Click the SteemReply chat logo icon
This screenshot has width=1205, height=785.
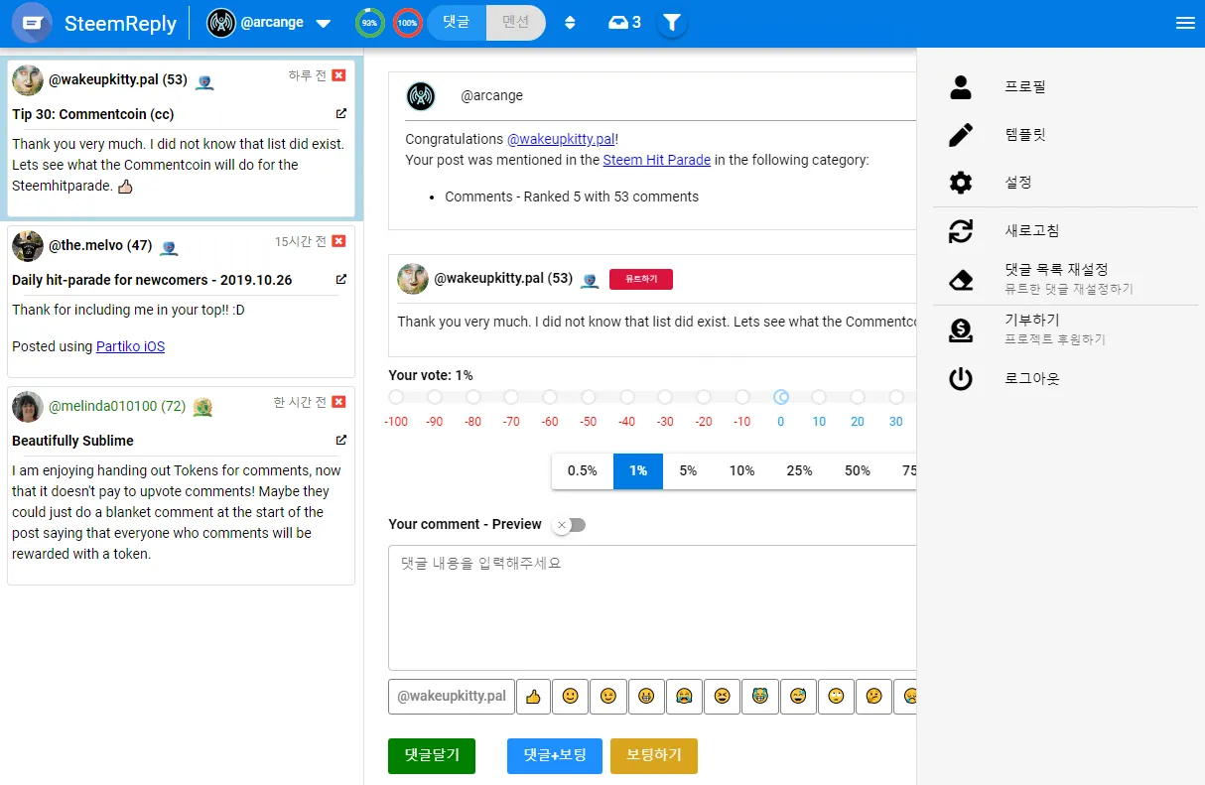(x=33, y=23)
